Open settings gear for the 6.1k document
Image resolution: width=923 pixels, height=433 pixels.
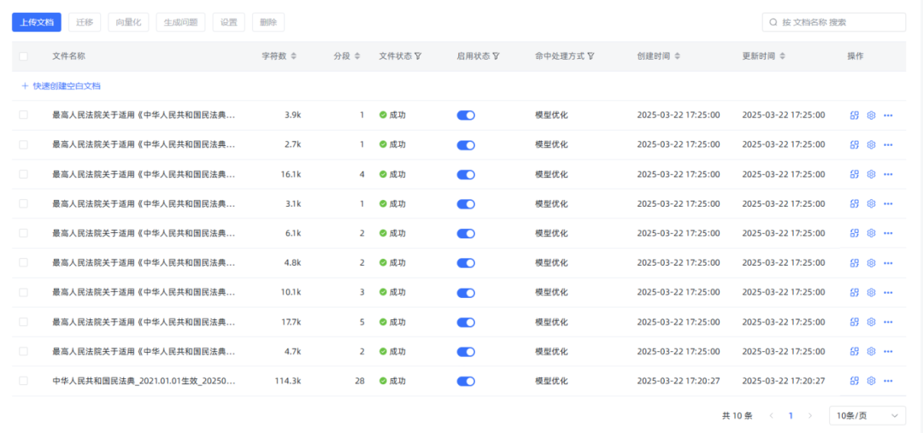pyautogui.click(x=872, y=233)
